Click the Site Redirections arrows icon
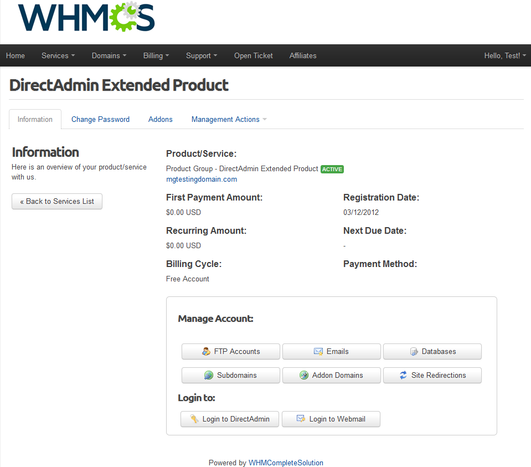Image resolution: width=531 pixels, height=467 pixels. pos(403,376)
